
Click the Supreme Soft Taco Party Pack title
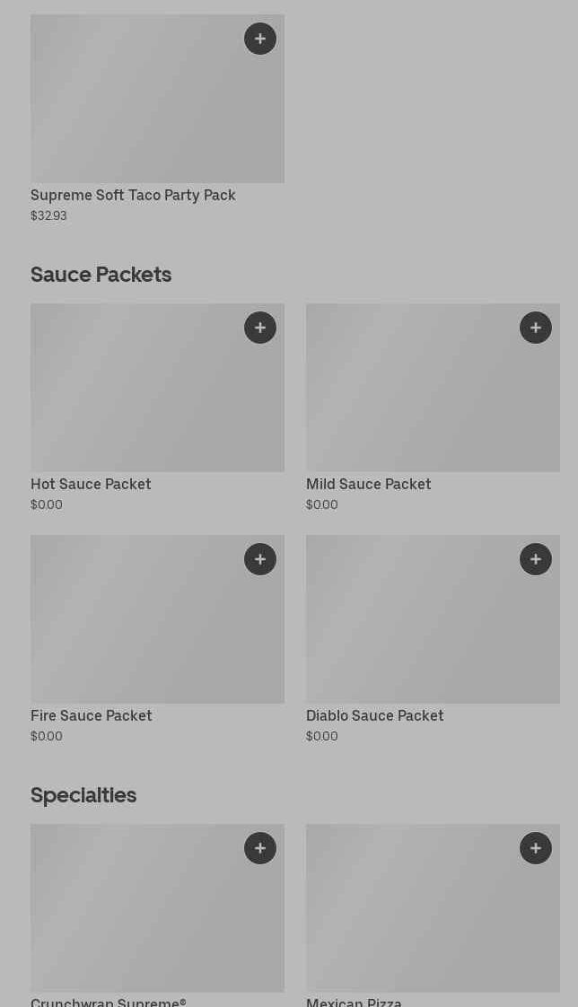tap(133, 196)
